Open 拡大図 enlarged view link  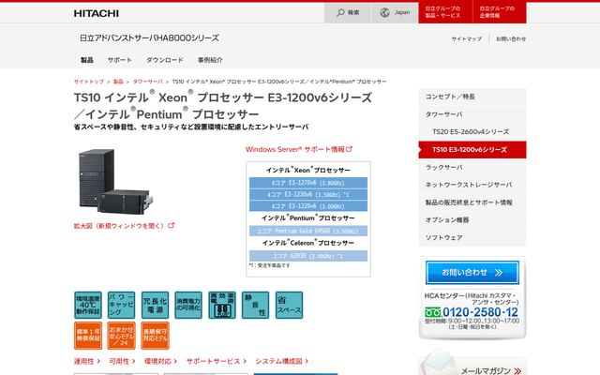[124, 226]
